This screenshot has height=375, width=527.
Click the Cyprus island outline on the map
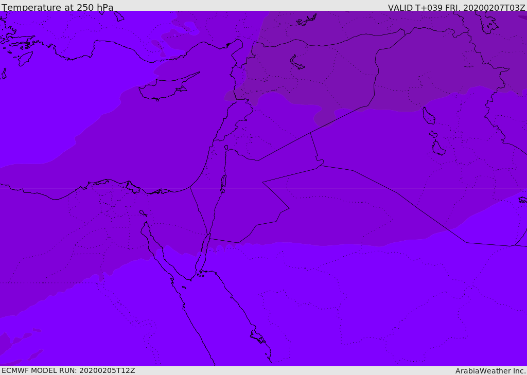[x=168, y=87]
